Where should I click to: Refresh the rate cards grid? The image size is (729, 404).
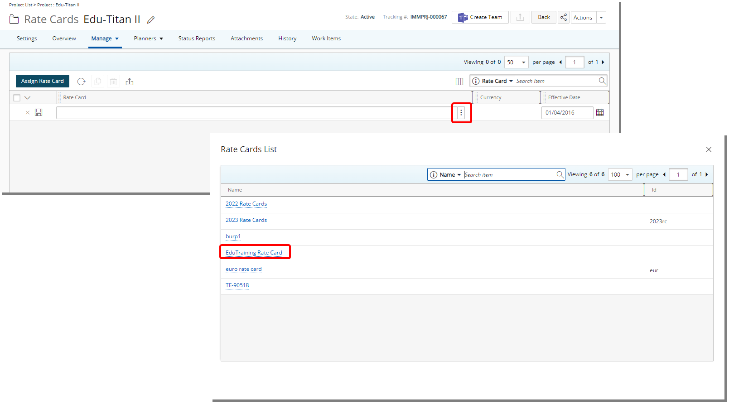tap(81, 82)
